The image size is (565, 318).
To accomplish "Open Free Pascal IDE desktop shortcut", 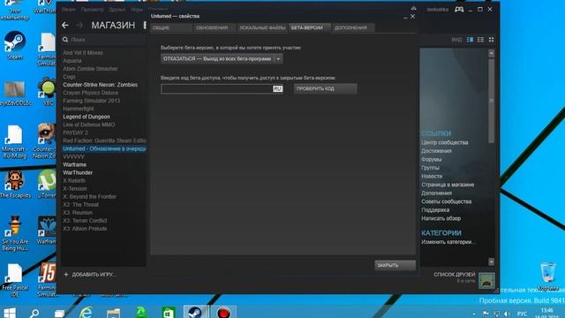I will pyautogui.click(x=15, y=280).
